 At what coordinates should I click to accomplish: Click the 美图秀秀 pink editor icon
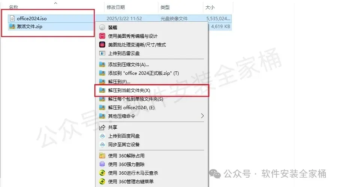pyautogui.click(x=102, y=36)
